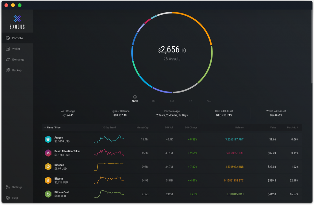This screenshot has height=205, width=314.
Task: Click the Settings sliders icon
Action: click(x=8, y=187)
